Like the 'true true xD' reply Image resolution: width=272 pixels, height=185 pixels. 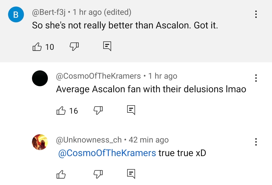(61, 174)
